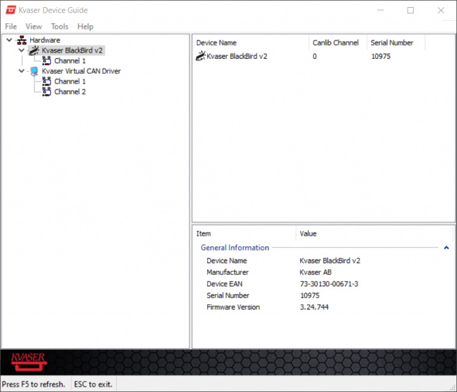Collapse the General Information section
Viewport: 457px width, 392px height.
(x=446, y=248)
